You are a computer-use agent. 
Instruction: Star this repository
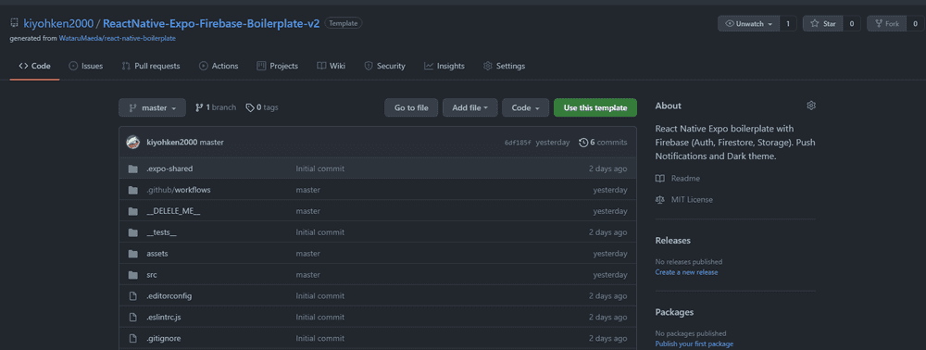click(x=822, y=23)
